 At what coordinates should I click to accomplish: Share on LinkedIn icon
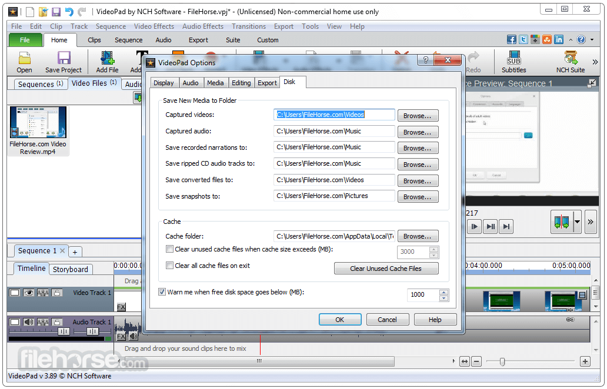pyautogui.click(x=559, y=39)
